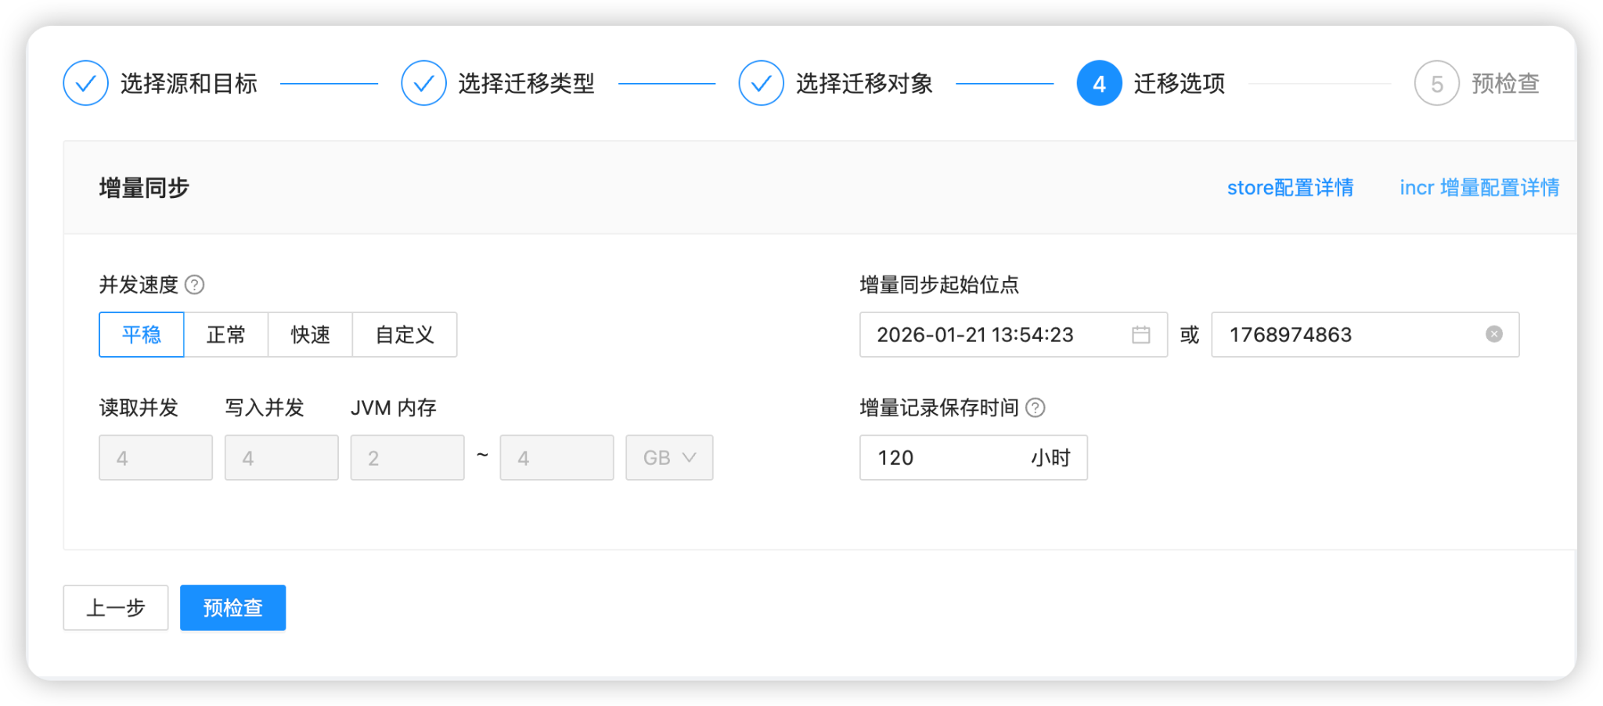Open the GB memory unit dropdown
Viewport: 1603px width, 706px height.
click(669, 458)
